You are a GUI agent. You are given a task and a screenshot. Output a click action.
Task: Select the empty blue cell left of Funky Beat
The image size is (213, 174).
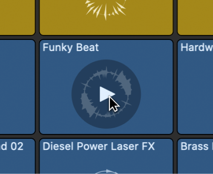click(x=17, y=87)
